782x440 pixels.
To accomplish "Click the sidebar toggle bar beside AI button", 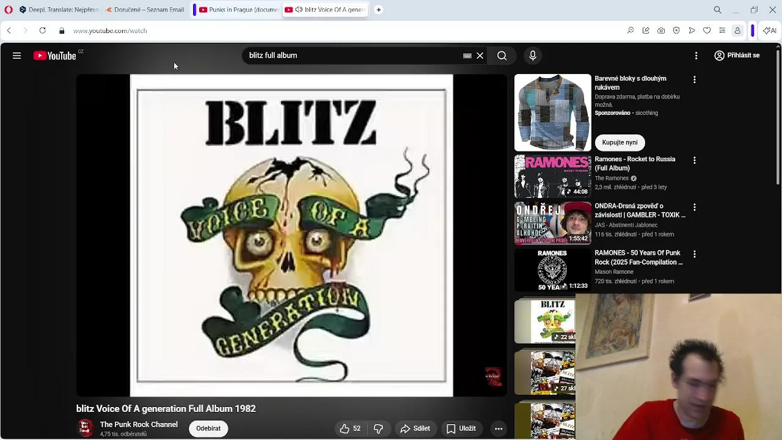I will tap(753, 31).
